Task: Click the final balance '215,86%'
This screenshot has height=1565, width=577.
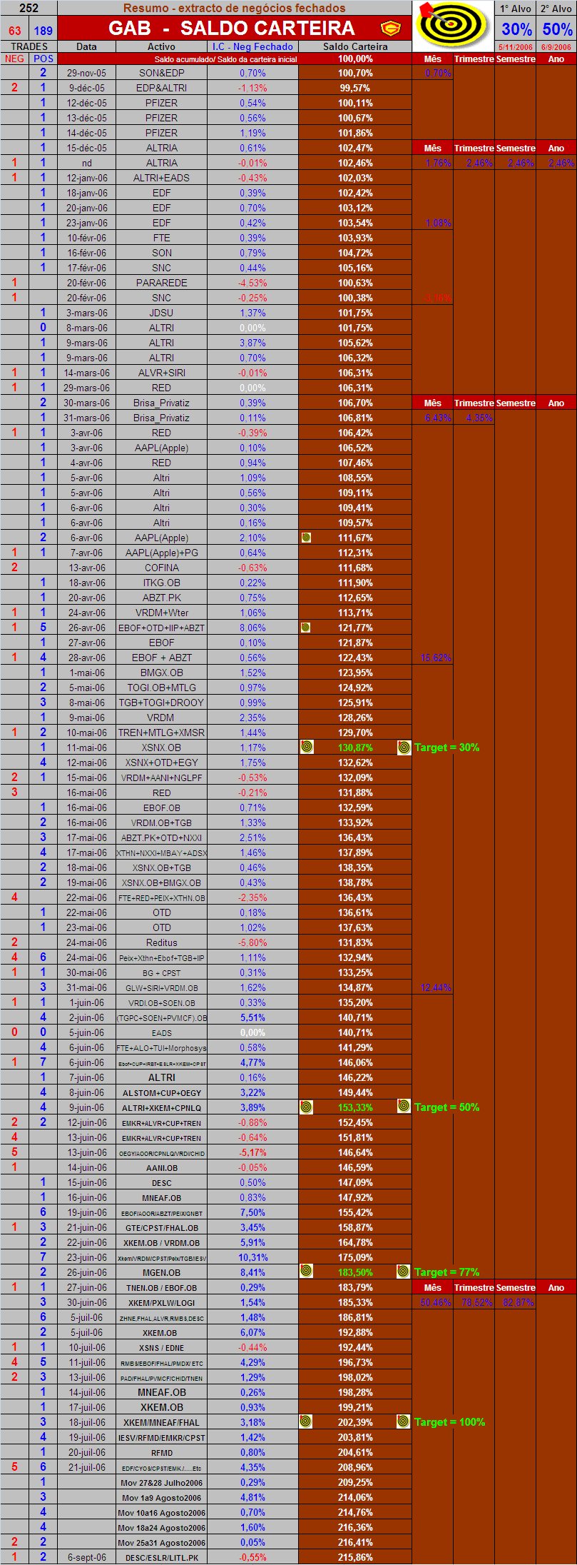Action: coord(355,1557)
